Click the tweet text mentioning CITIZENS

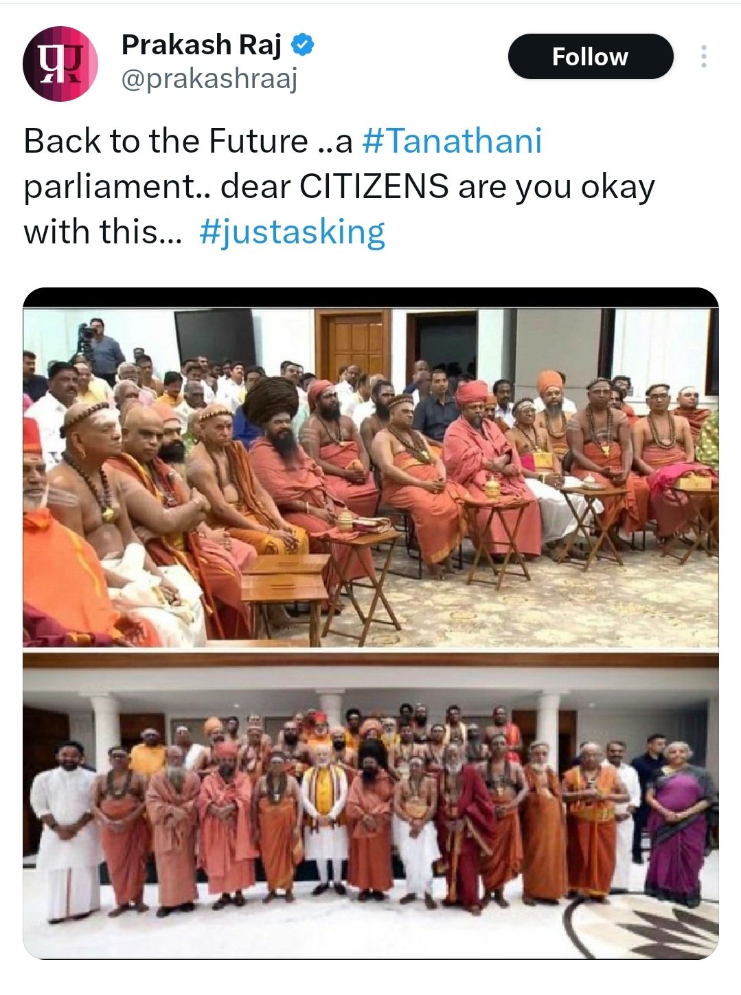click(x=339, y=186)
